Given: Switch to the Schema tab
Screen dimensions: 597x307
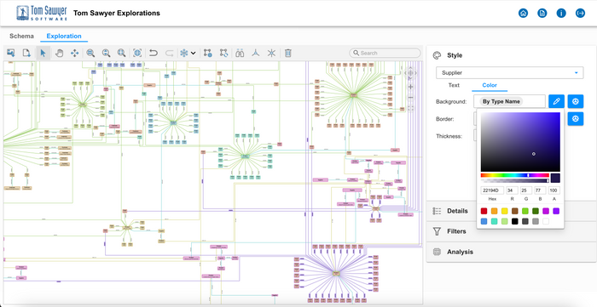Looking at the screenshot, I should [21, 36].
